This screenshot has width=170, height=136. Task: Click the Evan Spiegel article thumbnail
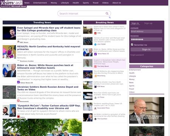9,33
